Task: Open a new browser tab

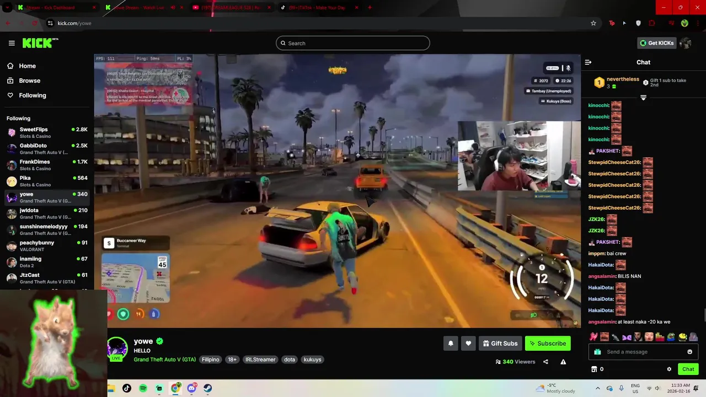Action: point(370,8)
